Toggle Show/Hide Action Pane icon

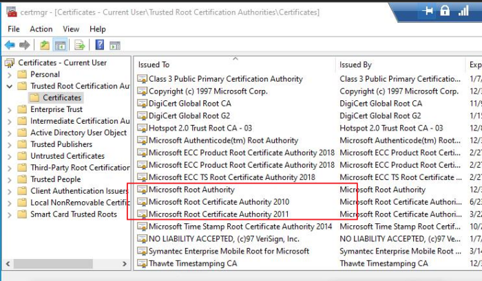(115, 45)
